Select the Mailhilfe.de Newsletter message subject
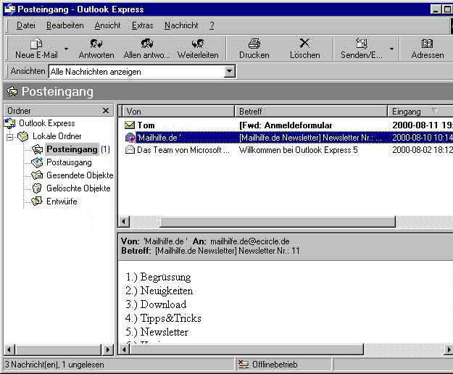The image size is (453, 374). 310,138
